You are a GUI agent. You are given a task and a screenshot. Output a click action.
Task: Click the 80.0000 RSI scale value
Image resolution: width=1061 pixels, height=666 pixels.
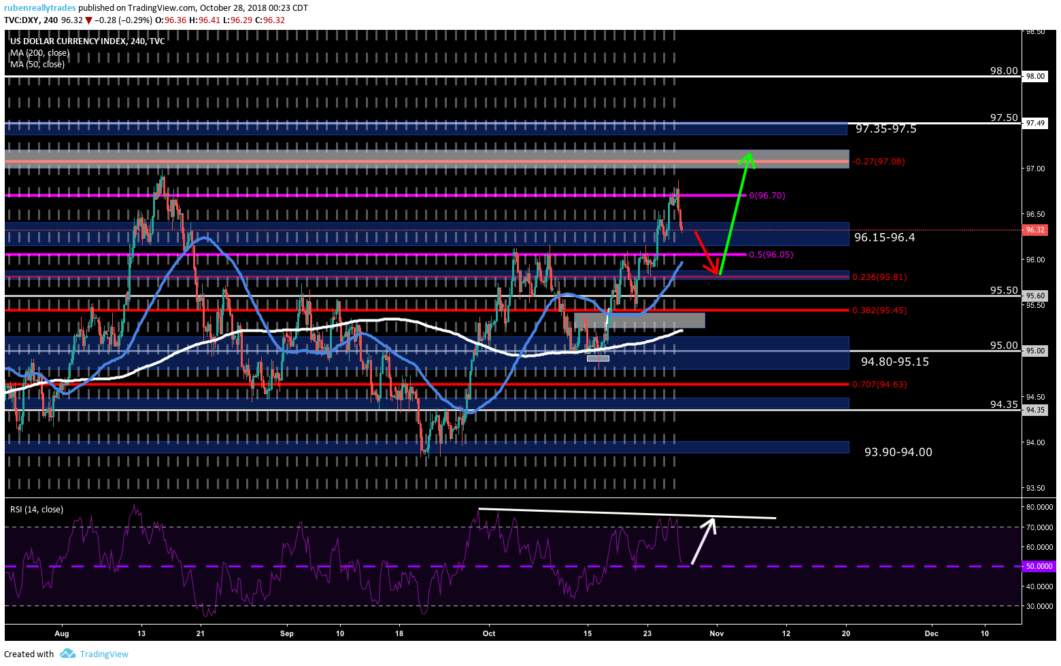click(1039, 507)
